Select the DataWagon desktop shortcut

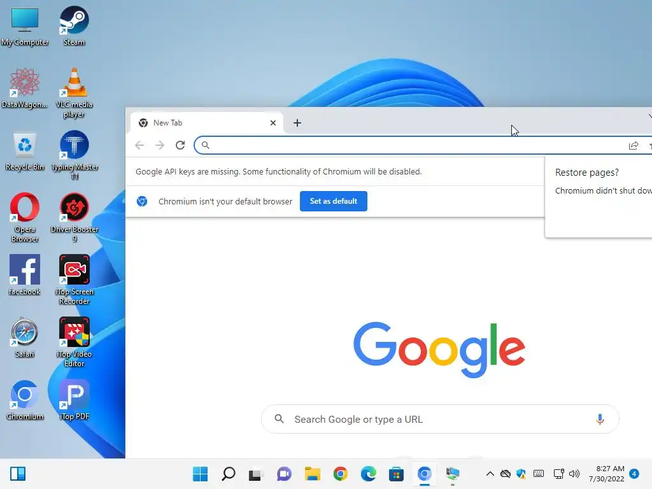(x=25, y=88)
